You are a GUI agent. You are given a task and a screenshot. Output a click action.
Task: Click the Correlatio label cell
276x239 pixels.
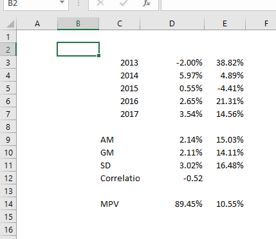120,178
